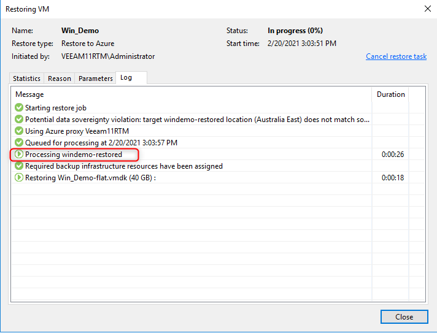Click the Cancel restore task link

tap(396, 56)
